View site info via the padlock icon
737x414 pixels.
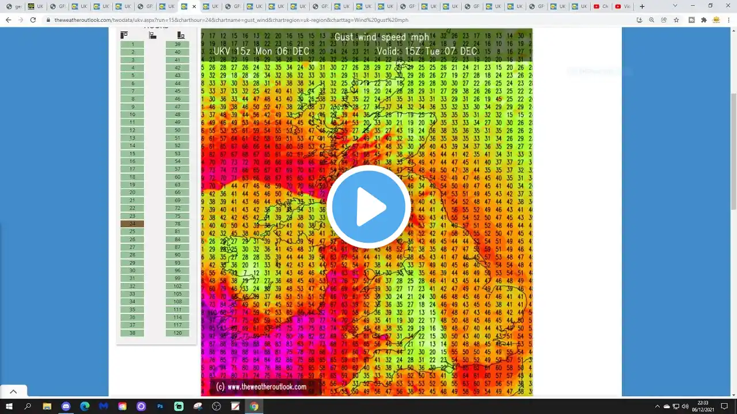48,20
